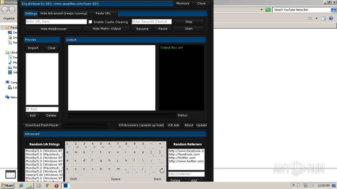Click the IP:Port proxy input field
The width and height of the screenshot is (337, 189).
(x=42, y=109)
